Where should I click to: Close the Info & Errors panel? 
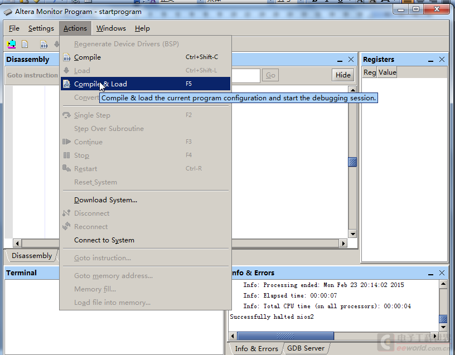(442, 273)
